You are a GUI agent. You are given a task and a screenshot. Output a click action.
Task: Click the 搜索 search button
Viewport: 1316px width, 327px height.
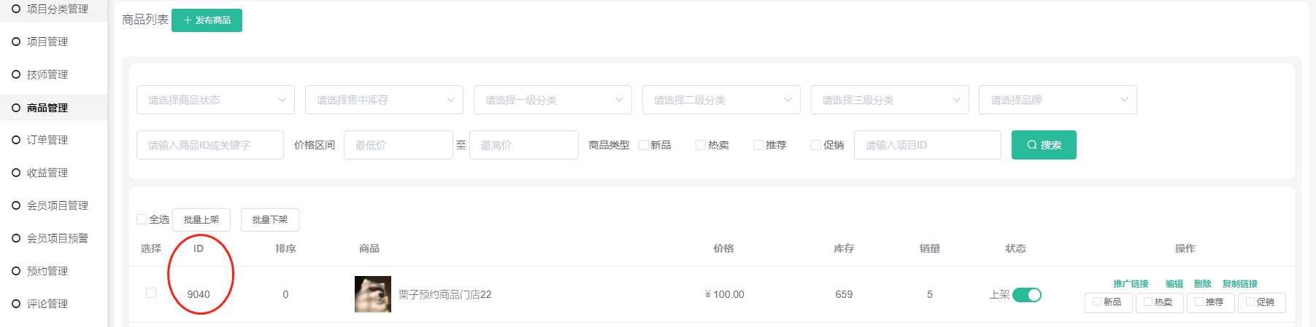pyautogui.click(x=1044, y=145)
